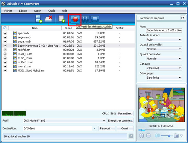Click the Add profile toolbar icon
Image resolution: width=188 pixels, height=143 pixels.
point(62,19)
